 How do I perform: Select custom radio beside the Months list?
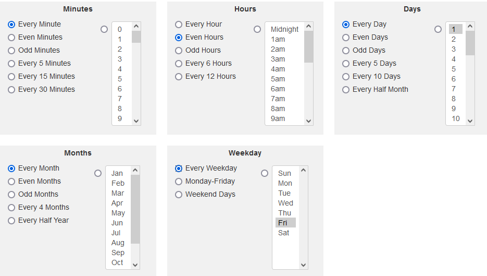pos(98,173)
